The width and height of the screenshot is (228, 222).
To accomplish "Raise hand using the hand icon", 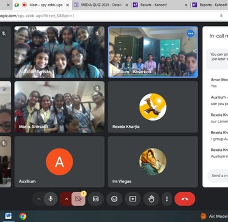I will (151, 199).
